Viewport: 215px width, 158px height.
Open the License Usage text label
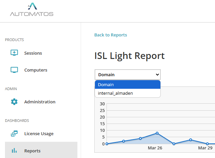point(39,133)
